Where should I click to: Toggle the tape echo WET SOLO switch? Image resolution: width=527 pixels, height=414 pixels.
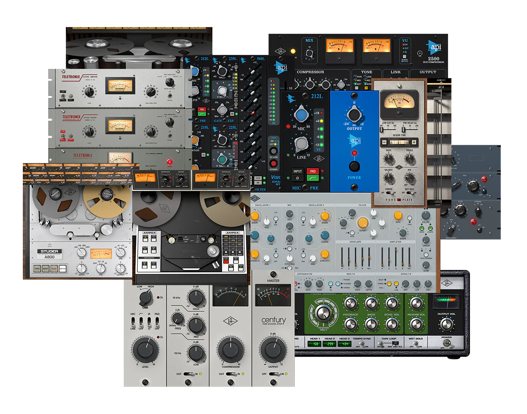[x=416, y=343]
